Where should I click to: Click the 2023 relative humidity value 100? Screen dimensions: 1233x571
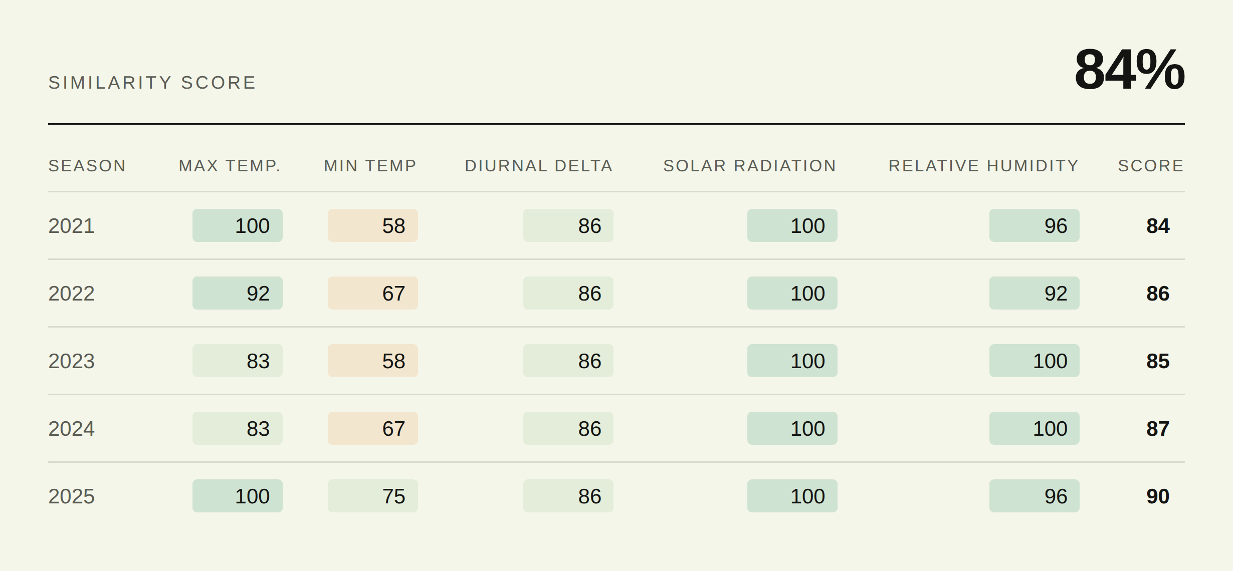click(x=1035, y=361)
